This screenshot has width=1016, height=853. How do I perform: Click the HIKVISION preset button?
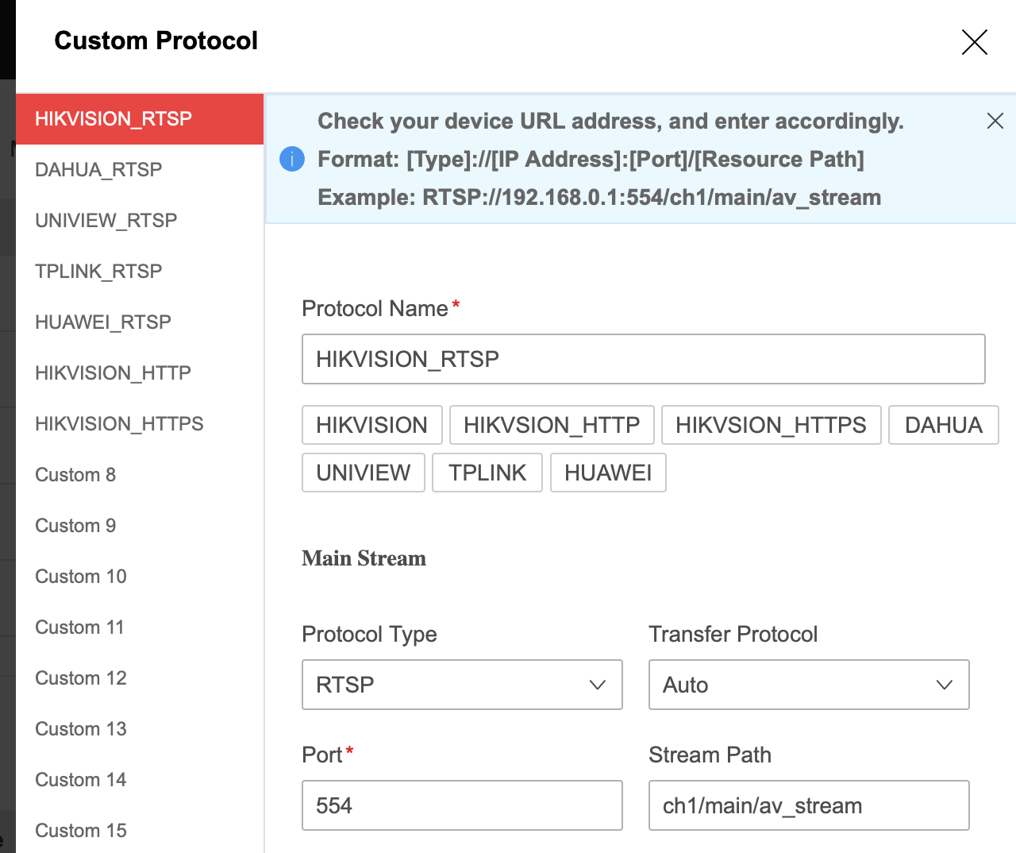(371, 425)
